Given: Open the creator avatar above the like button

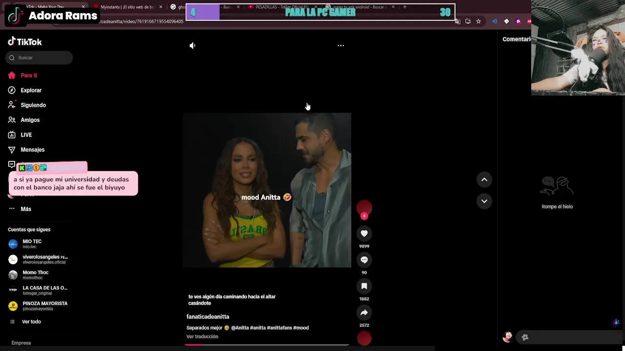Looking at the screenshot, I should [364, 208].
